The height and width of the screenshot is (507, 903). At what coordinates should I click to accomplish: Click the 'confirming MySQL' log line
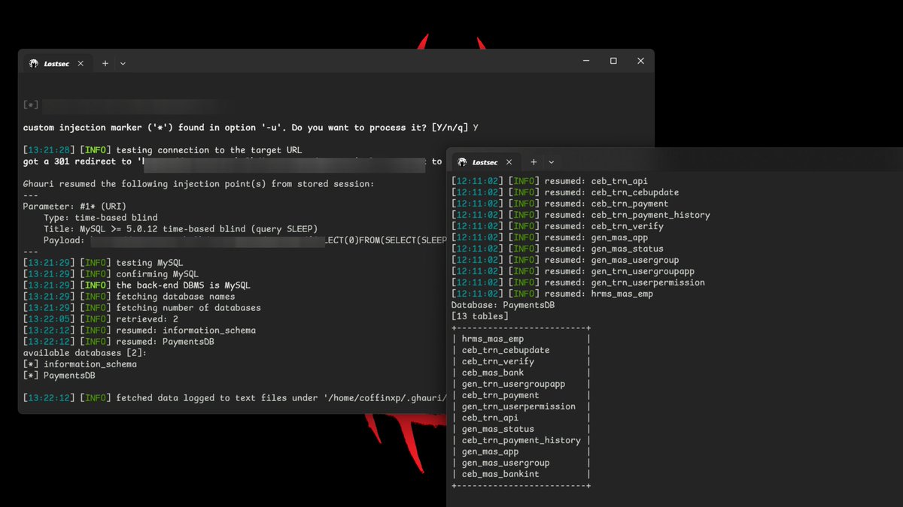(111, 274)
